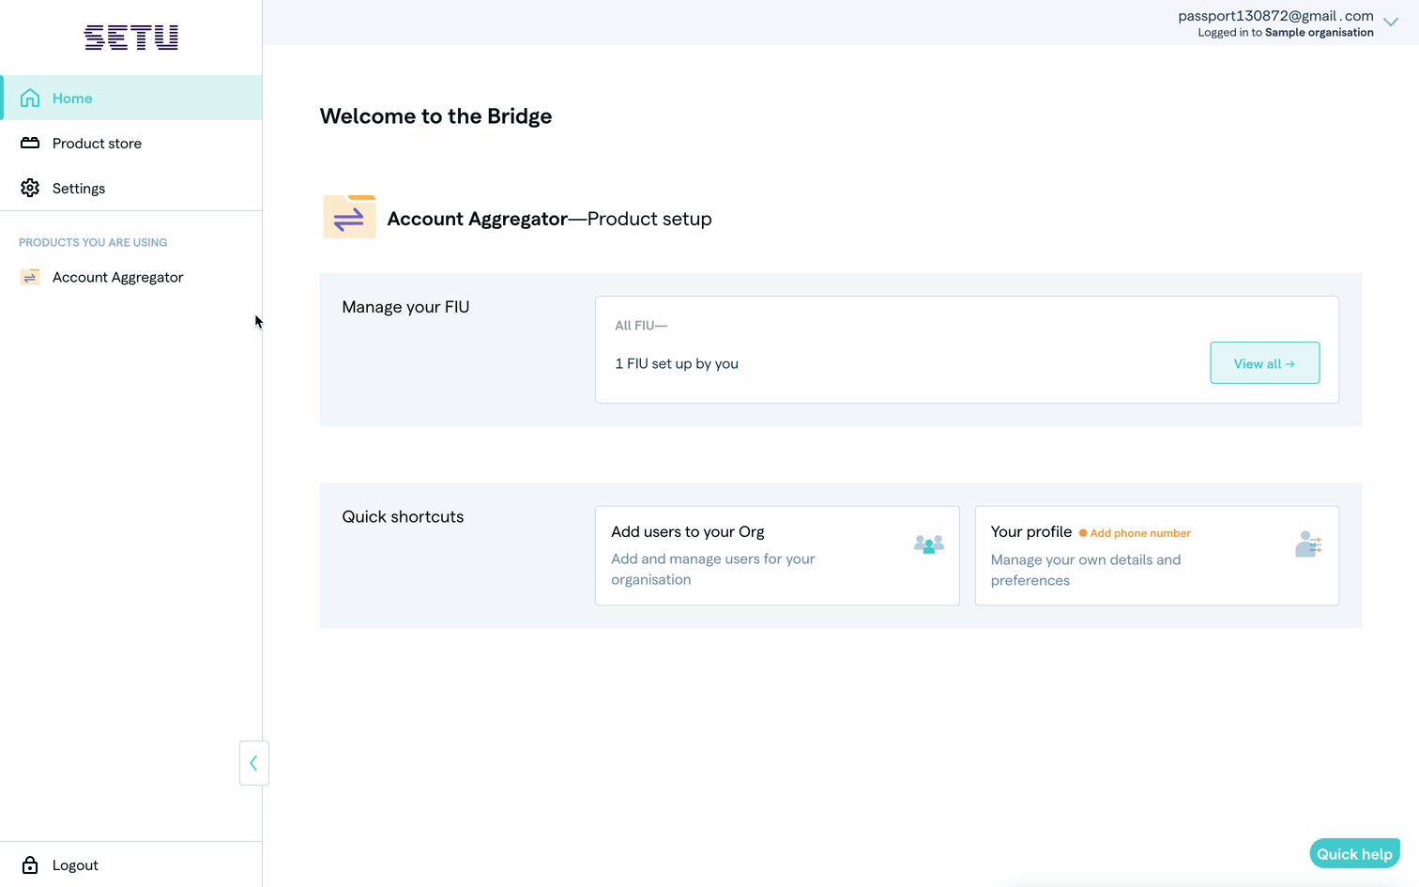Open Product store in the sidebar
Viewport: 1419px width, 887px height.
(x=97, y=143)
